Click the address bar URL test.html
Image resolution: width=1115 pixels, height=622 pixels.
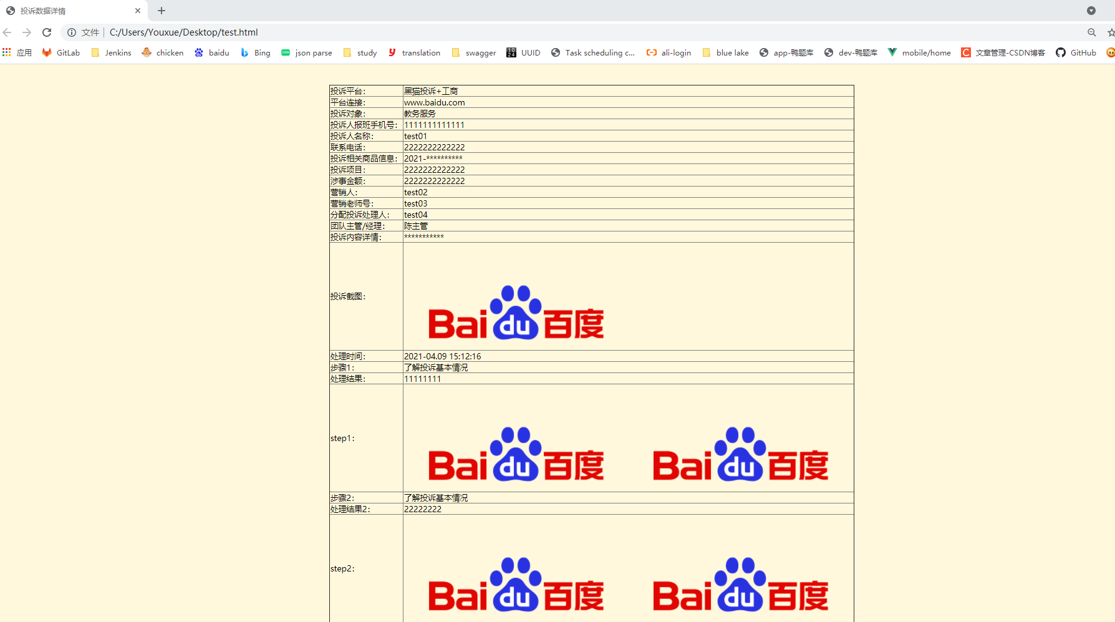184,32
